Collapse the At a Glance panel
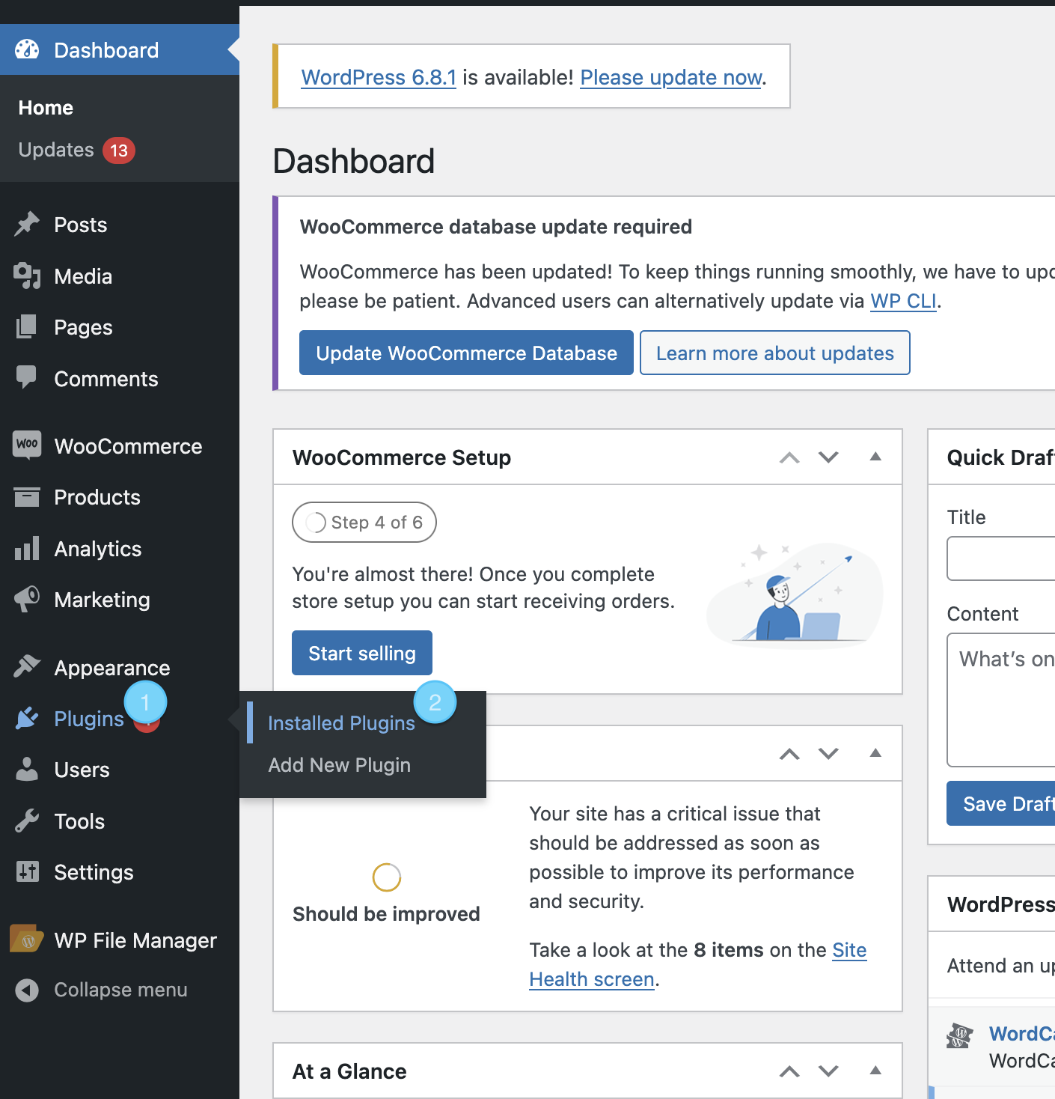Viewport: 1055px width, 1099px height. click(x=875, y=1071)
